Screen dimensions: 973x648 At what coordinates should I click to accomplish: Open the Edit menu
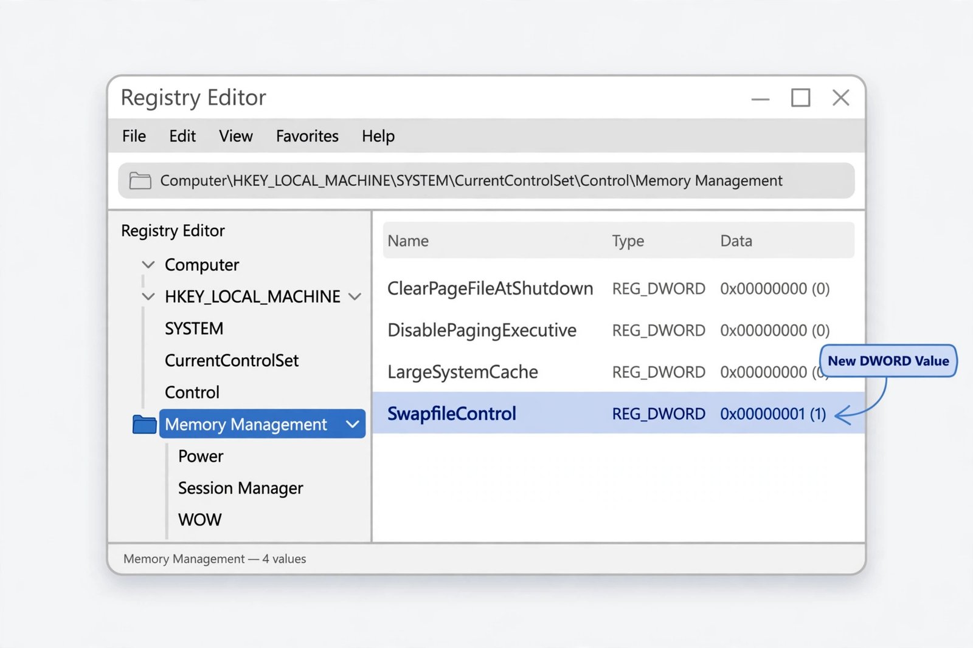coord(182,136)
